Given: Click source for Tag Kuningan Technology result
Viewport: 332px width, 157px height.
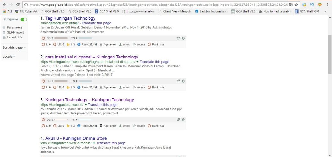Looking at the screenshot, I should pos(139,44).
